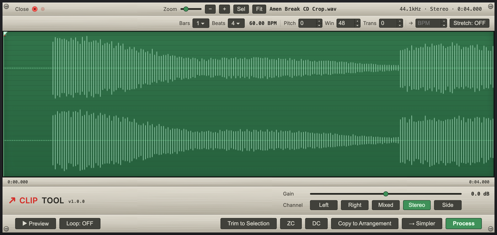Zoom to selection with Sel button

[241, 9]
